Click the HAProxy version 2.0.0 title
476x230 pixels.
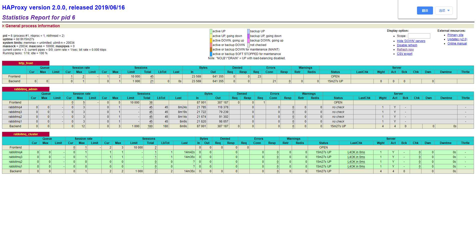[x=63, y=7]
